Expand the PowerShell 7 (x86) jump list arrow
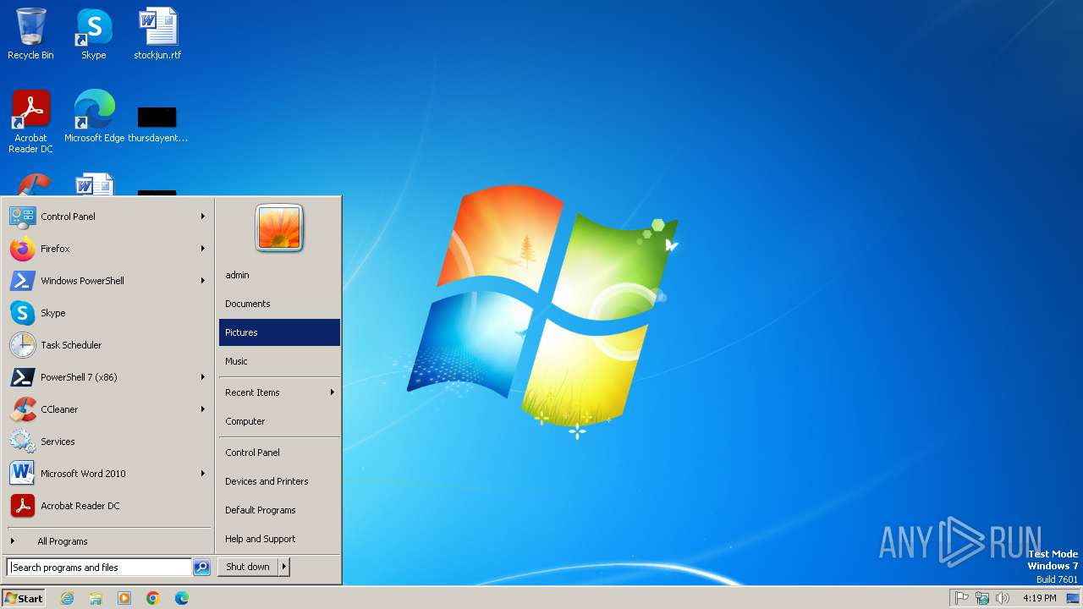Image resolution: width=1083 pixels, height=609 pixels. (x=203, y=377)
